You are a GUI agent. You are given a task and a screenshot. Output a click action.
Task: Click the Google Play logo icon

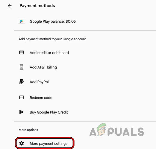(x=22, y=21)
